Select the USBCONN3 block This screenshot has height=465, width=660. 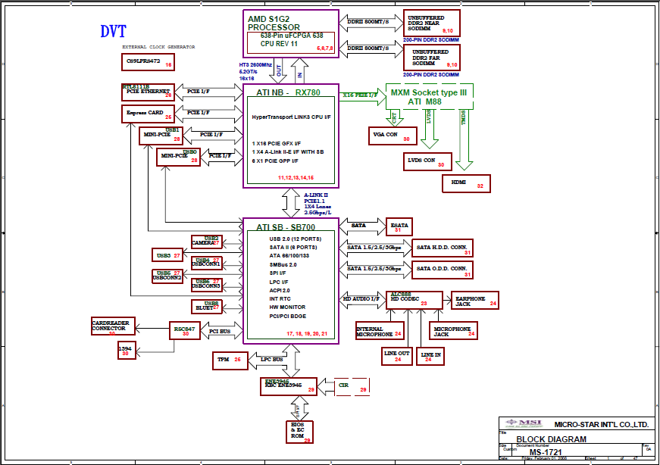pos(207,286)
